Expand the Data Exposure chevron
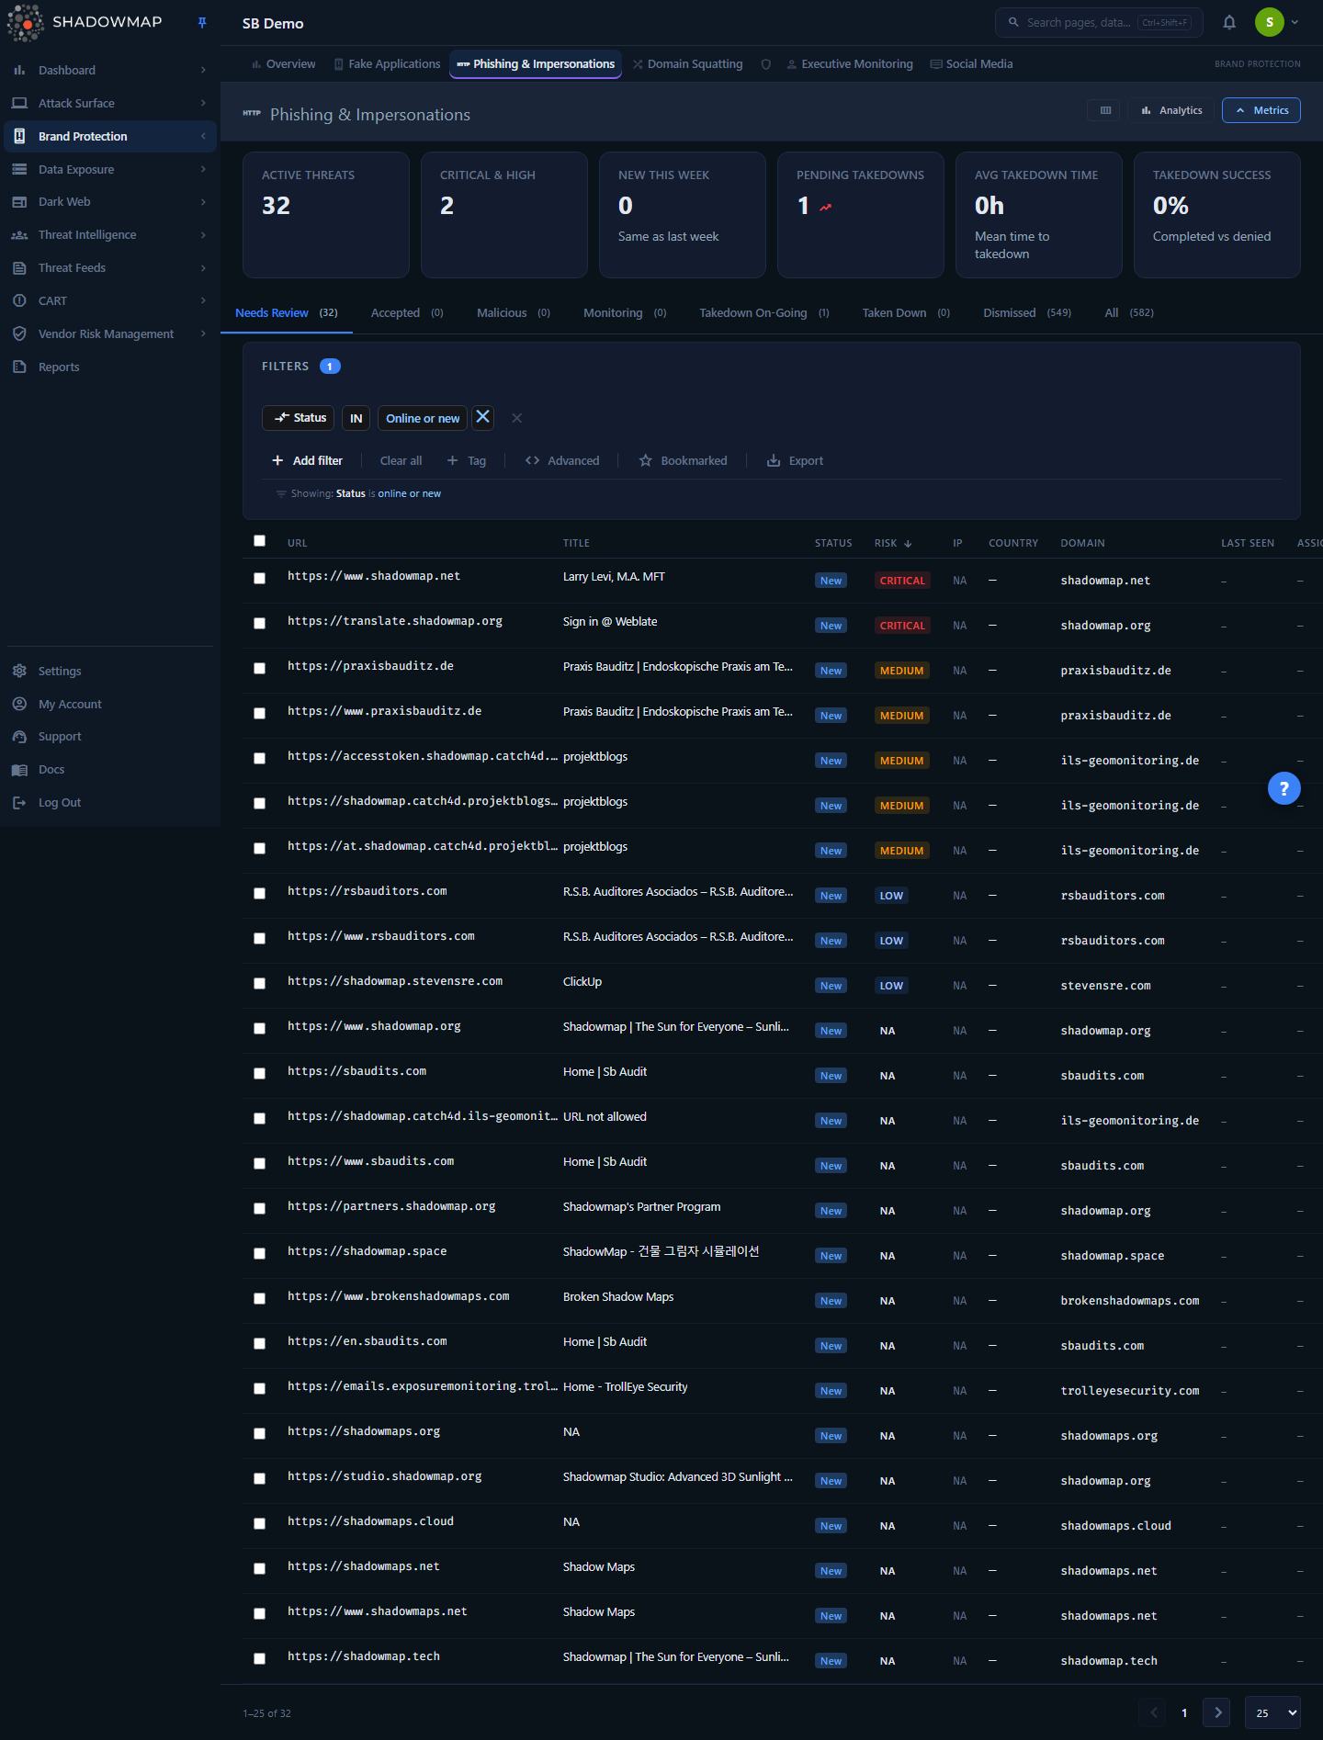The height and width of the screenshot is (1740, 1323). [203, 169]
